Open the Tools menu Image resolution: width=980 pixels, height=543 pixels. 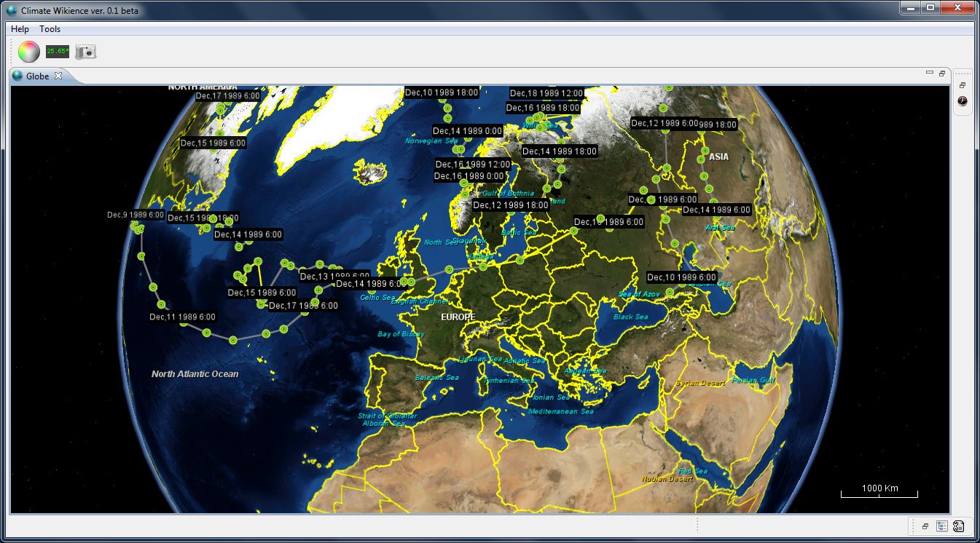(x=50, y=29)
